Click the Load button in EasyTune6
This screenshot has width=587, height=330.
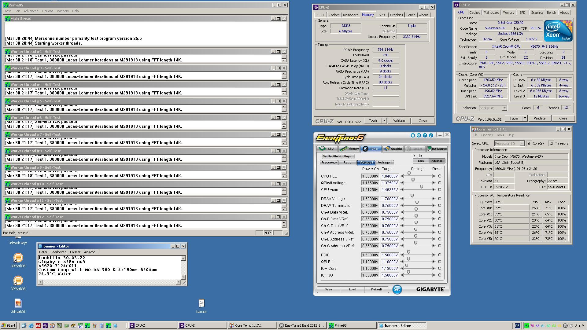click(x=353, y=289)
